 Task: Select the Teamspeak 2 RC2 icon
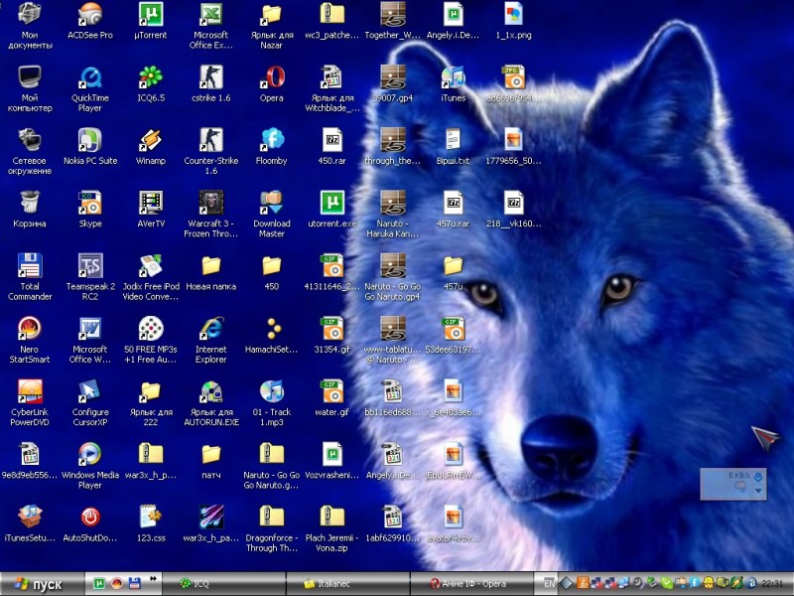point(90,266)
